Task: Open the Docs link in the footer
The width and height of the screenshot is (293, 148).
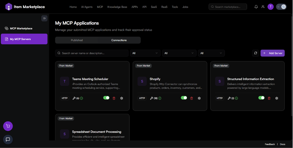Action: click(x=283, y=144)
